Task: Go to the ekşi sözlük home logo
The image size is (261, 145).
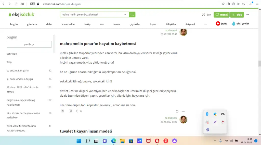Action: [x=21, y=14]
